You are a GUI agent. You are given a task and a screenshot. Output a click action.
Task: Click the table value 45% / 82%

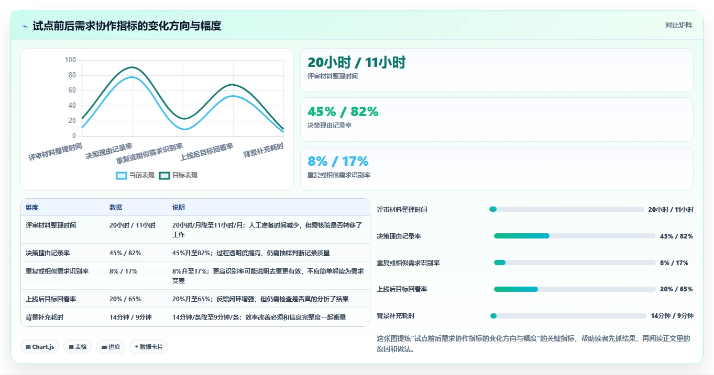pyautogui.click(x=125, y=253)
